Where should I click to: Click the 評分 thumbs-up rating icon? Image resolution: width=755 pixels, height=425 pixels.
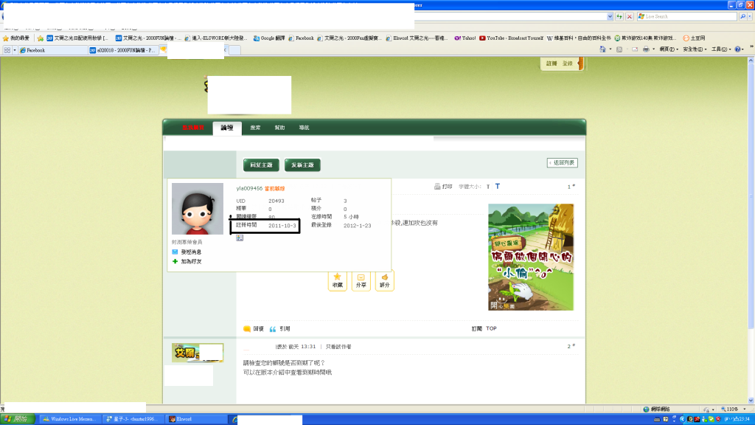[x=384, y=277]
